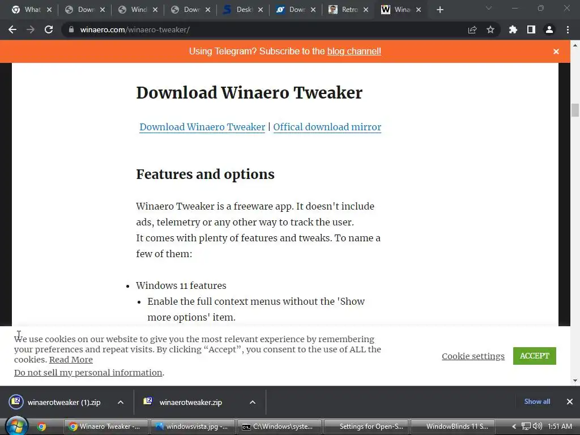Image resolution: width=580 pixels, height=435 pixels.
Task: Open the Windows Start orb
Action: (16, 426)
